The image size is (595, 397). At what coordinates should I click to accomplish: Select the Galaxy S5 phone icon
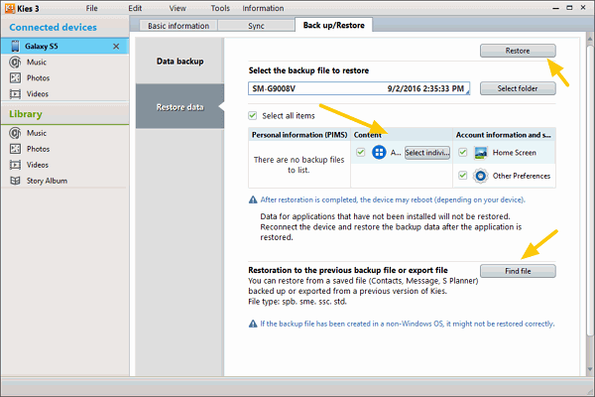[x=15, y=46]
